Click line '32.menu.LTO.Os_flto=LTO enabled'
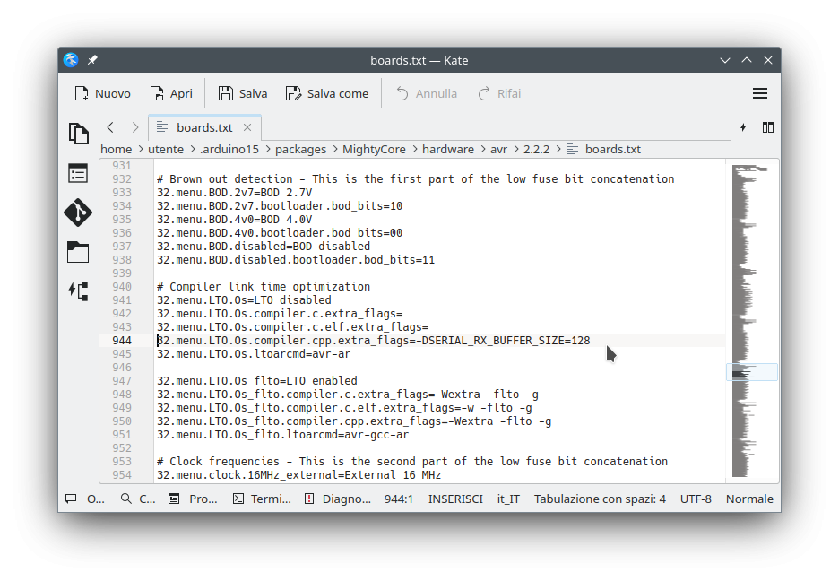The image size is (839, 581). [257, 380]
